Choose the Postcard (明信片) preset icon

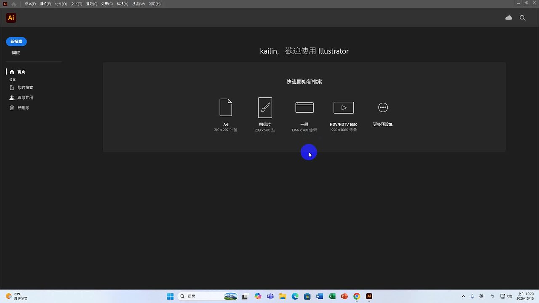pos(265,107)
